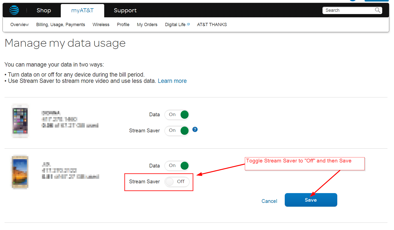The height and width of the screenshot is (230, 394).
Task: Click the Save button
Action: tap(311, 200)
